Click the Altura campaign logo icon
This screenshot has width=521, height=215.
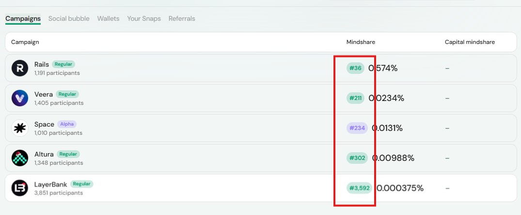(x=20, y=158)
